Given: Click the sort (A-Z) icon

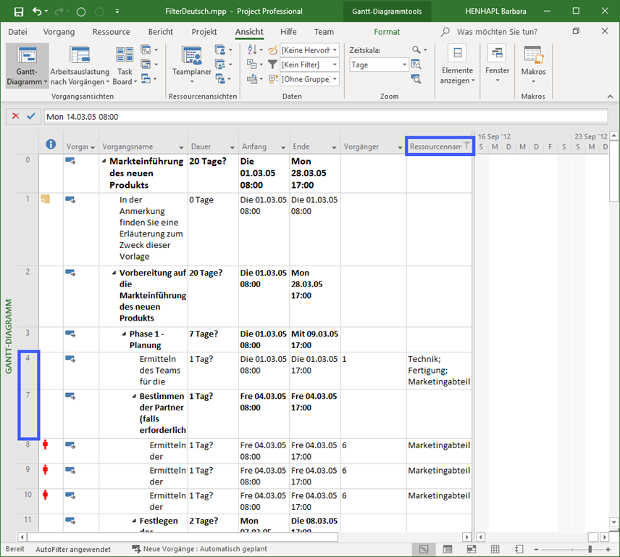Looking at the screenshot, I should coord(252,50).
